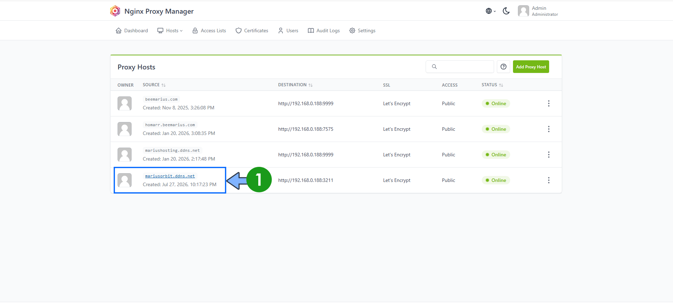Sort table by Destination column
Viewport: 673px width, 305px height.
pyautogui.click(x=295, y=85)
